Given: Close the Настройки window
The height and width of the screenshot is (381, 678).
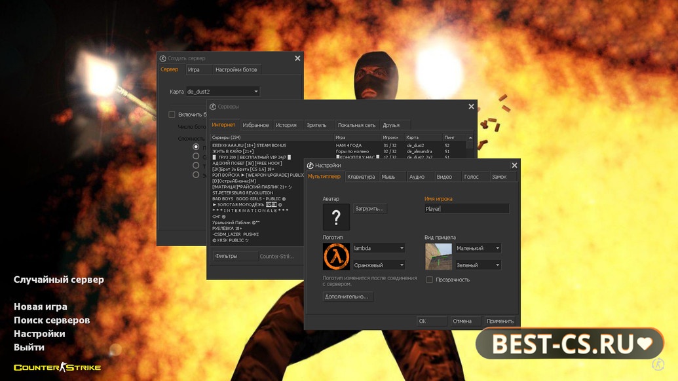Looking at the screenshot, I should pos(514,166).
